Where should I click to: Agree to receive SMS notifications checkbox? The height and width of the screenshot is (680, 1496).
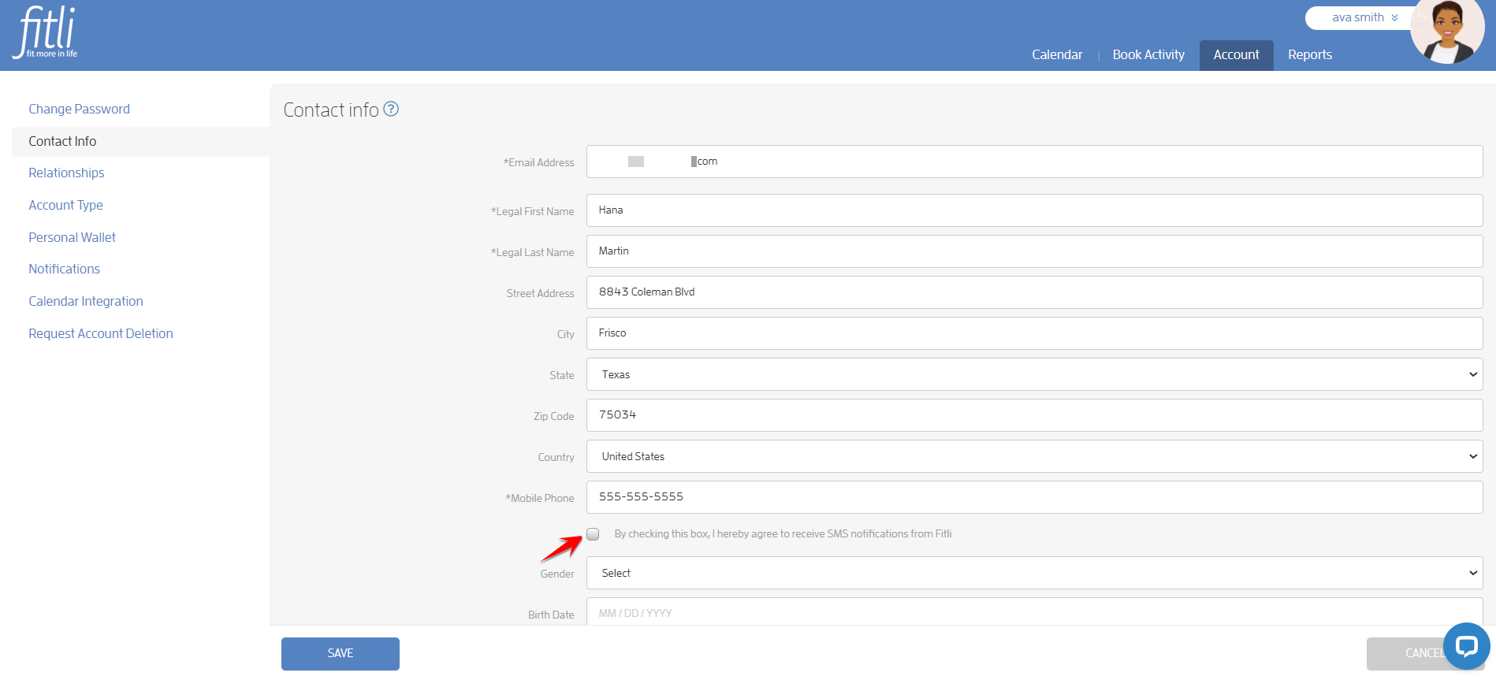pos(593,534)
